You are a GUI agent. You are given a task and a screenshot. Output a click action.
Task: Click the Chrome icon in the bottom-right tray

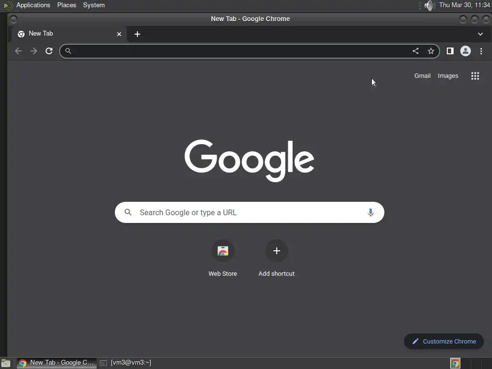(x=455, y=363)
